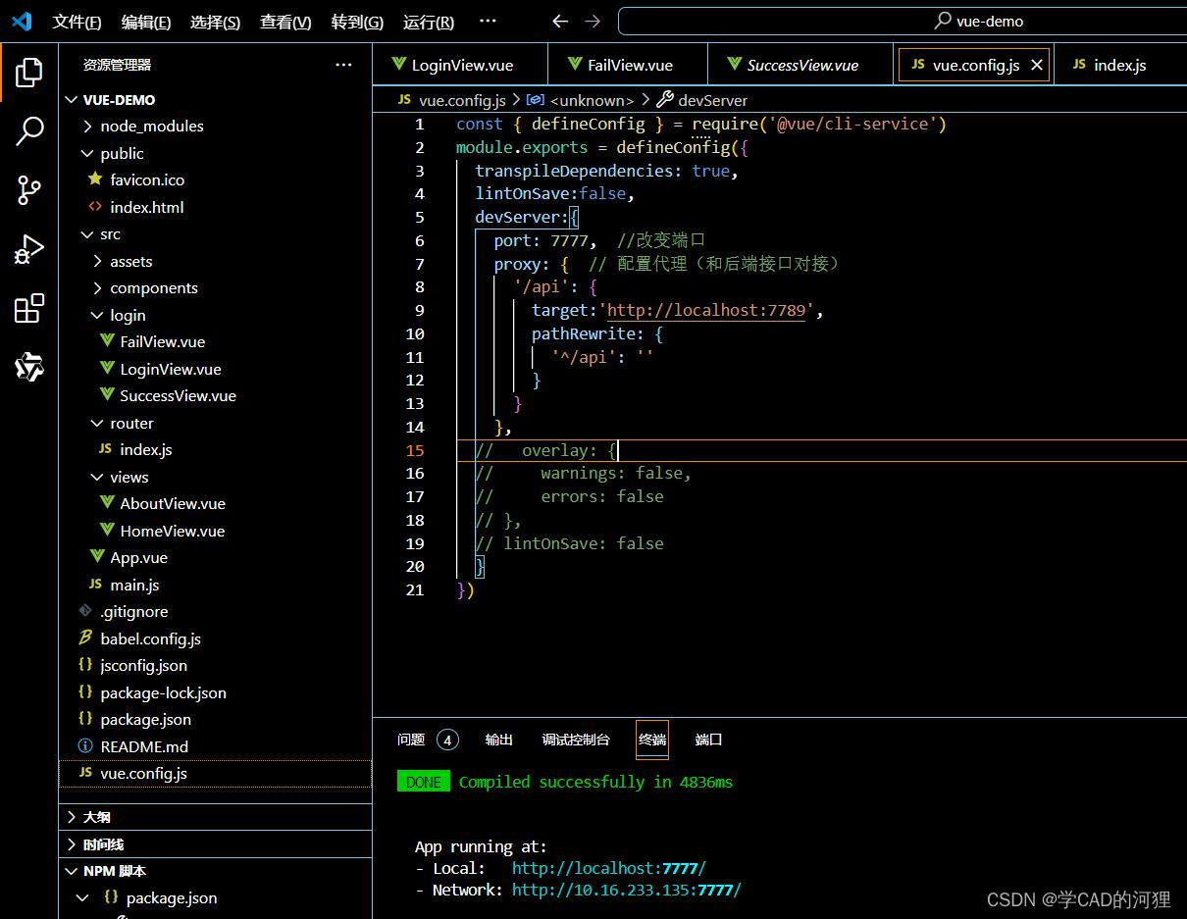Open the 编辑(E) menu
The width and height of the screenshot is (1187, 919).
[146, 22]
